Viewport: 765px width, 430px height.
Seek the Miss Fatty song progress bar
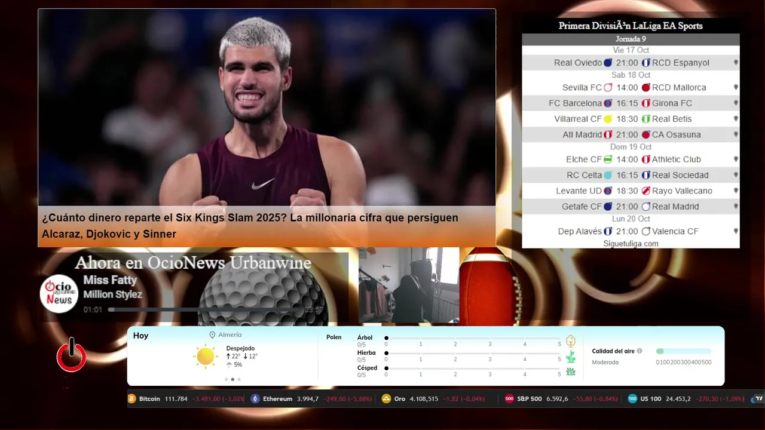coord(205,309)
